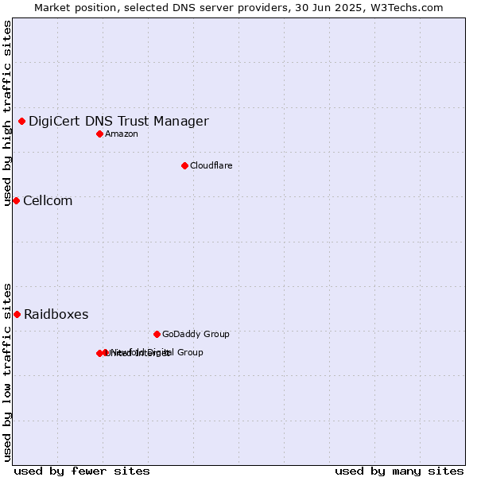Click the "Amazon" label
Viewport: 477px width, 477px height.
[122, 134]
